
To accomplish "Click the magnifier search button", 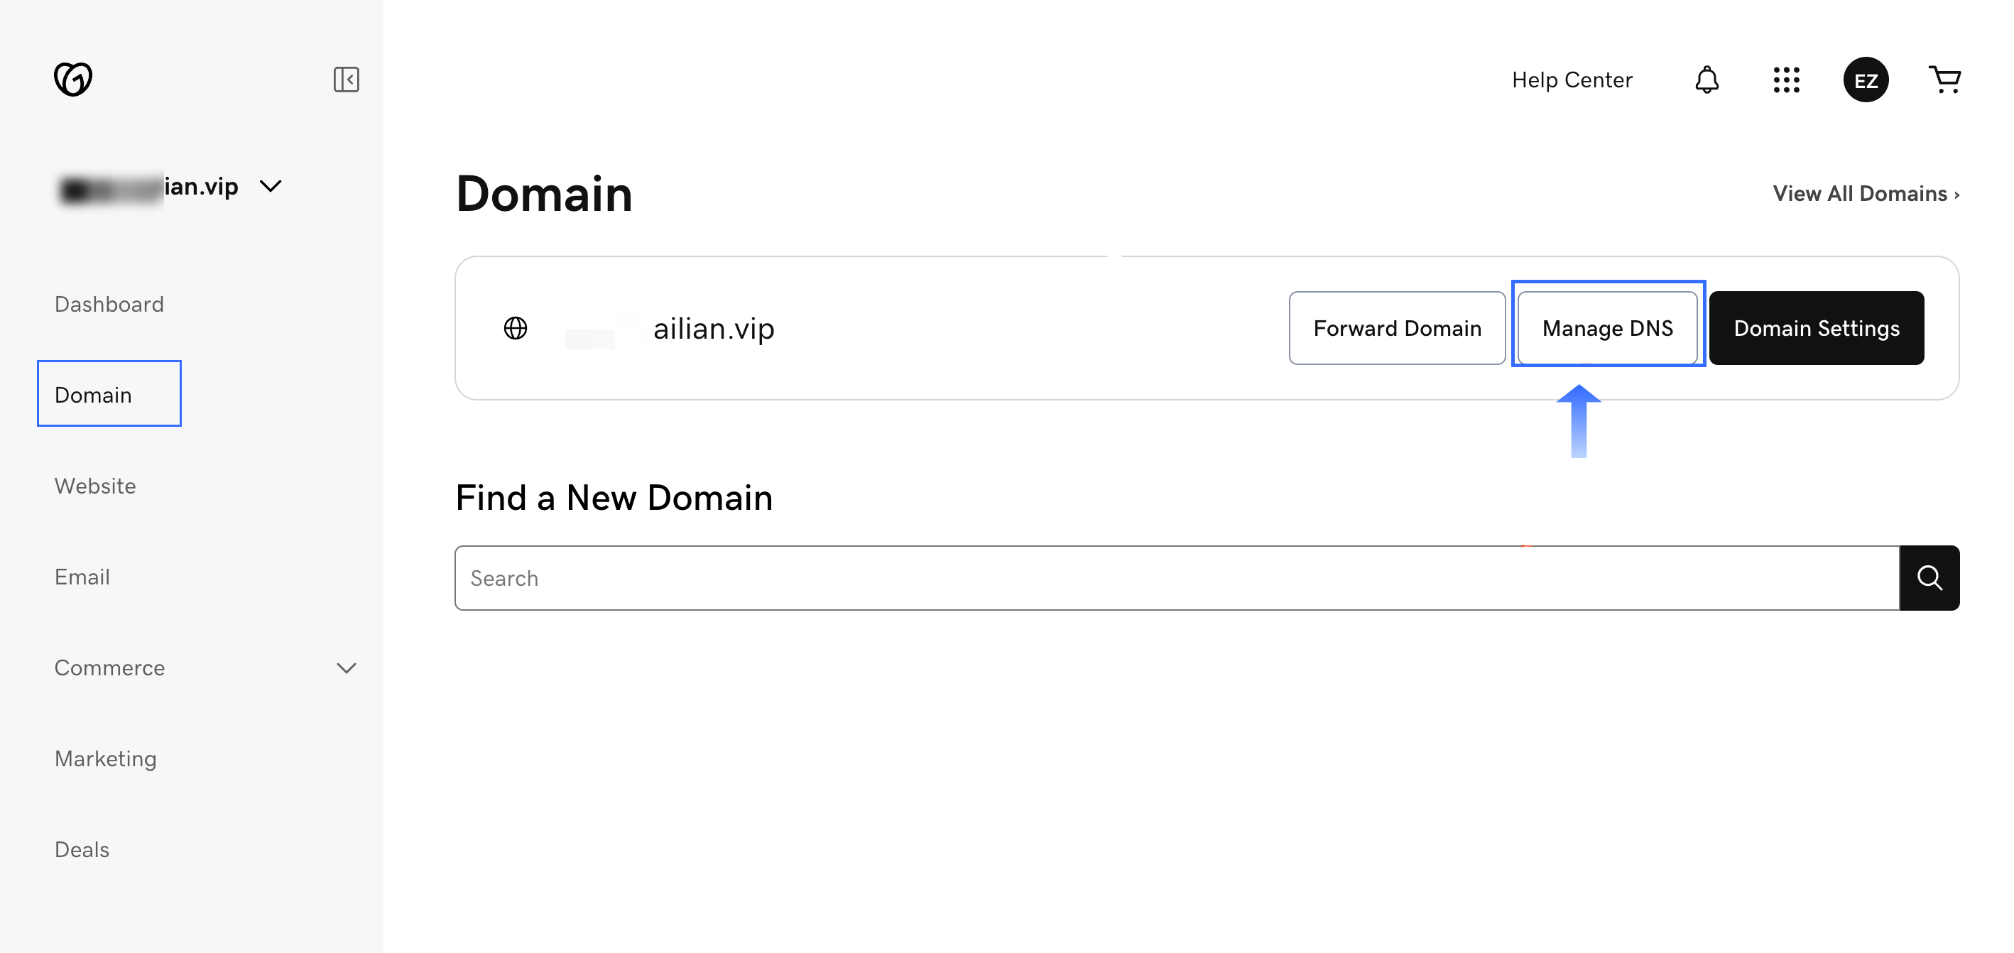I will click(x=1928, y=578).
